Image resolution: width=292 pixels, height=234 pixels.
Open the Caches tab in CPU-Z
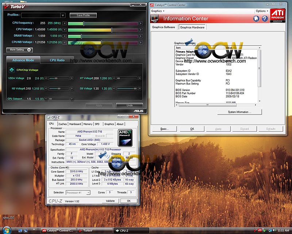coord(62,124)
